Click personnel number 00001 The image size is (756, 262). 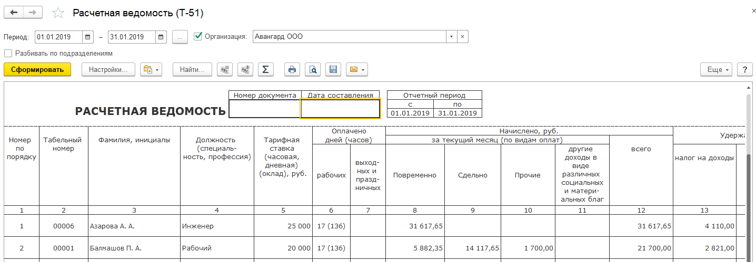pos(63,248)
